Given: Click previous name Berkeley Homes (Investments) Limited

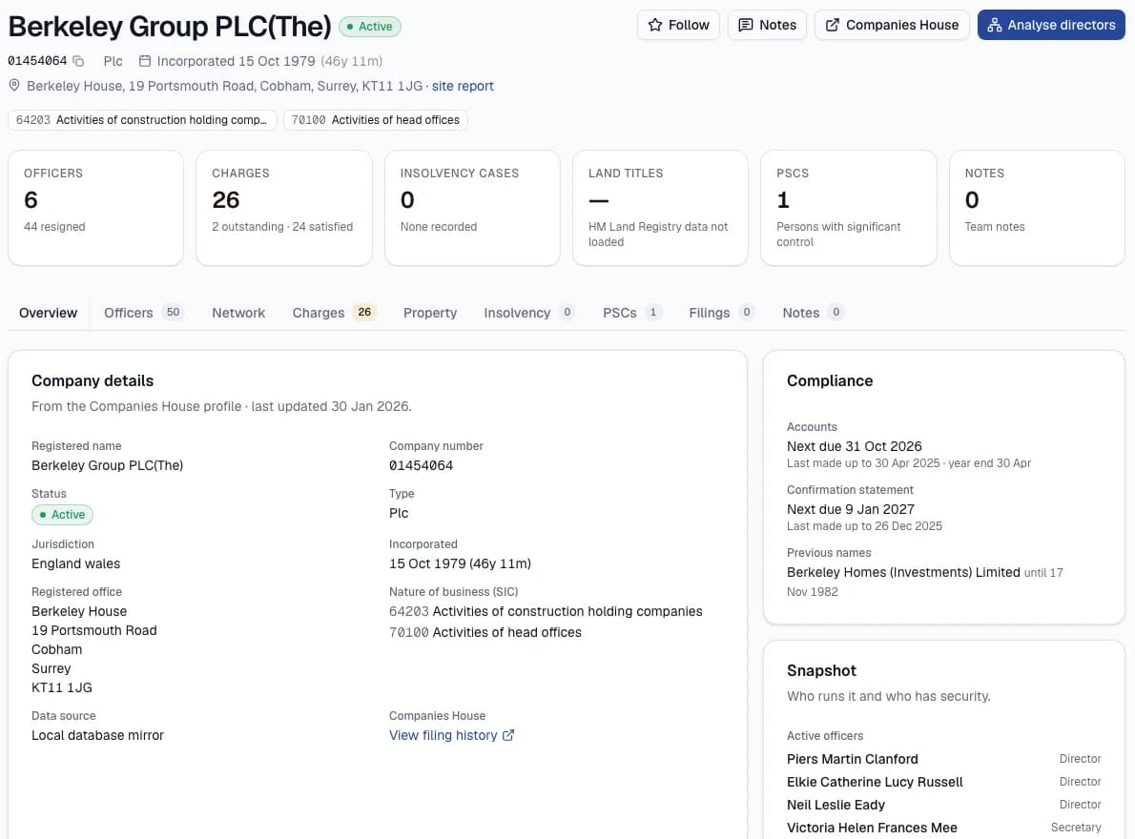Looking at the screenshot, I should (x=903, y=572).
